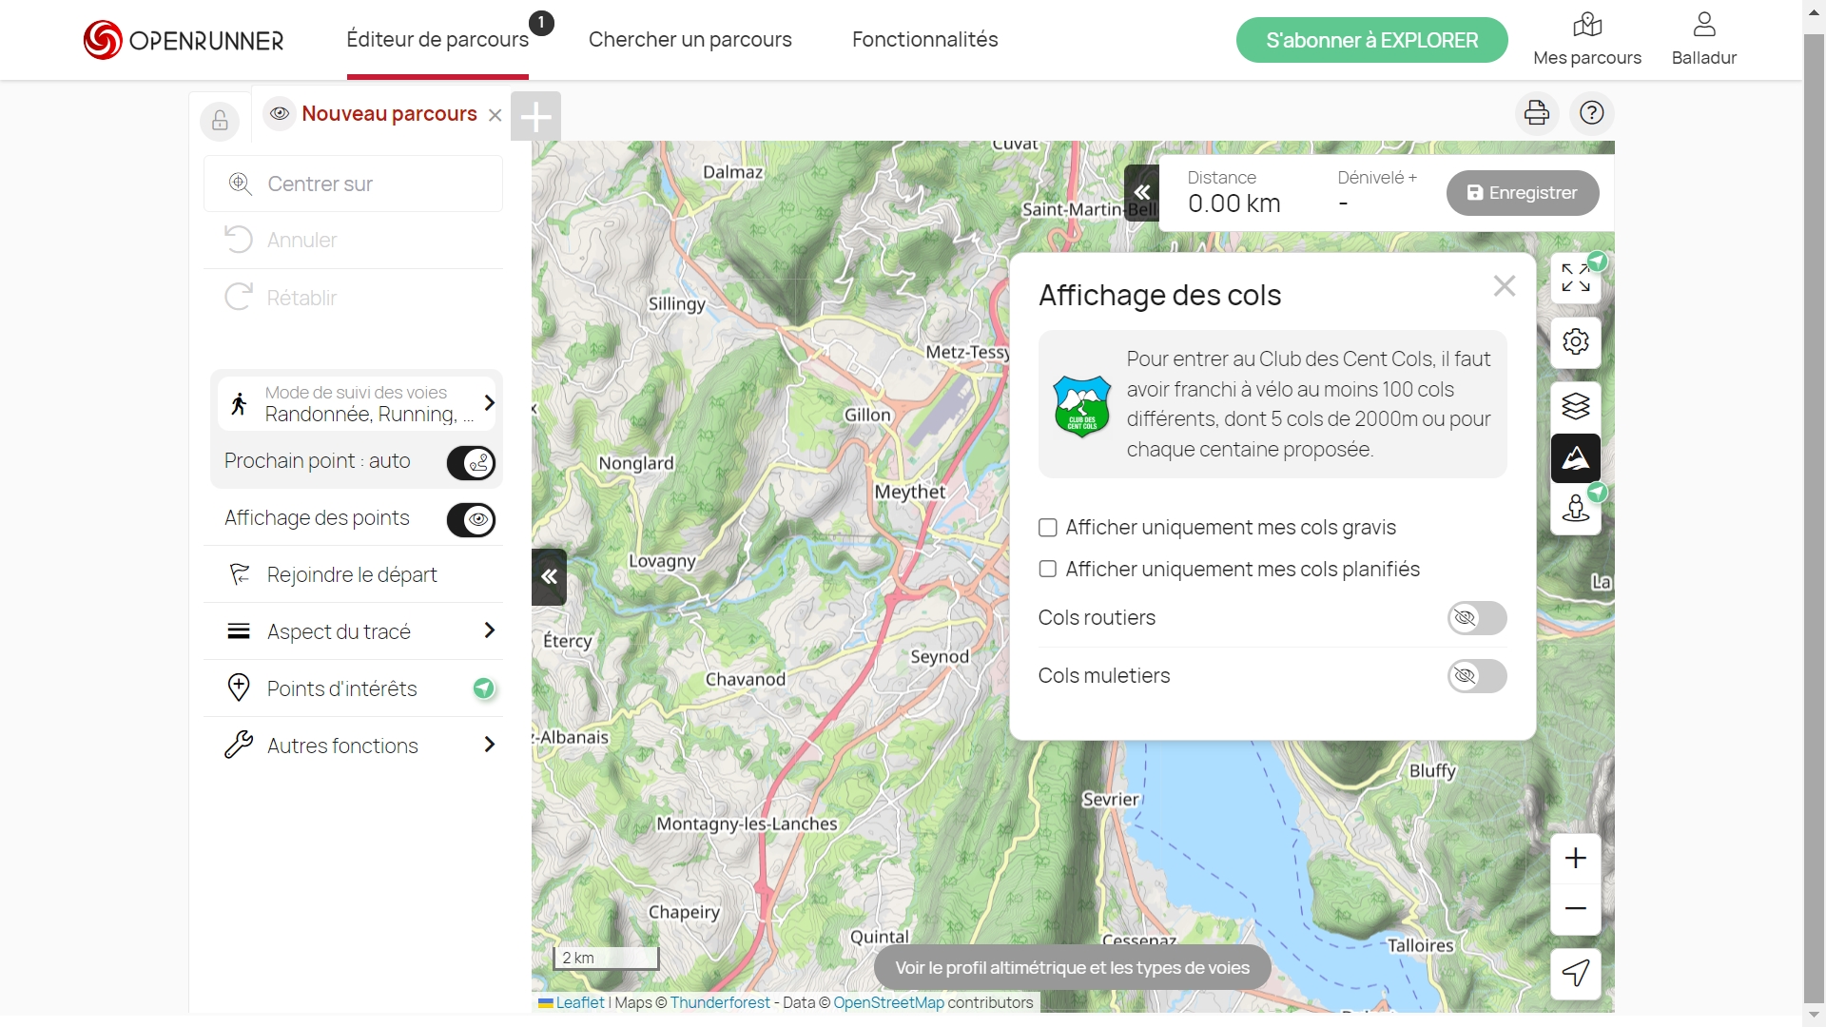Click the print icon above the map
This screenshot has width=1826, height=1027.
click(x=1536, y=113)
